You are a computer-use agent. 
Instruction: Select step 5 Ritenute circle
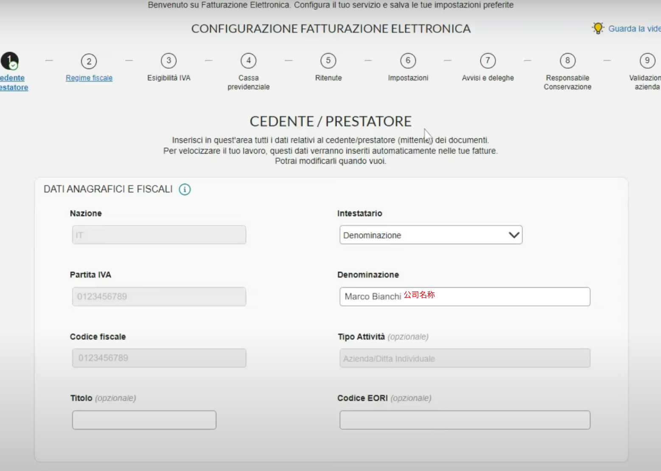[328, 61]
